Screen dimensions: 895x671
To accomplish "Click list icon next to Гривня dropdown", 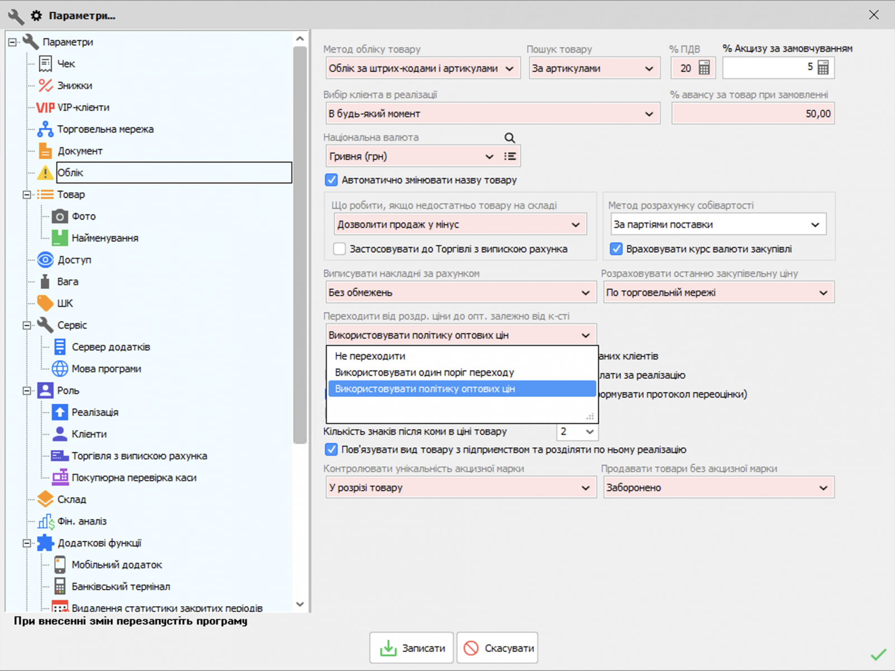I will 510,156.
